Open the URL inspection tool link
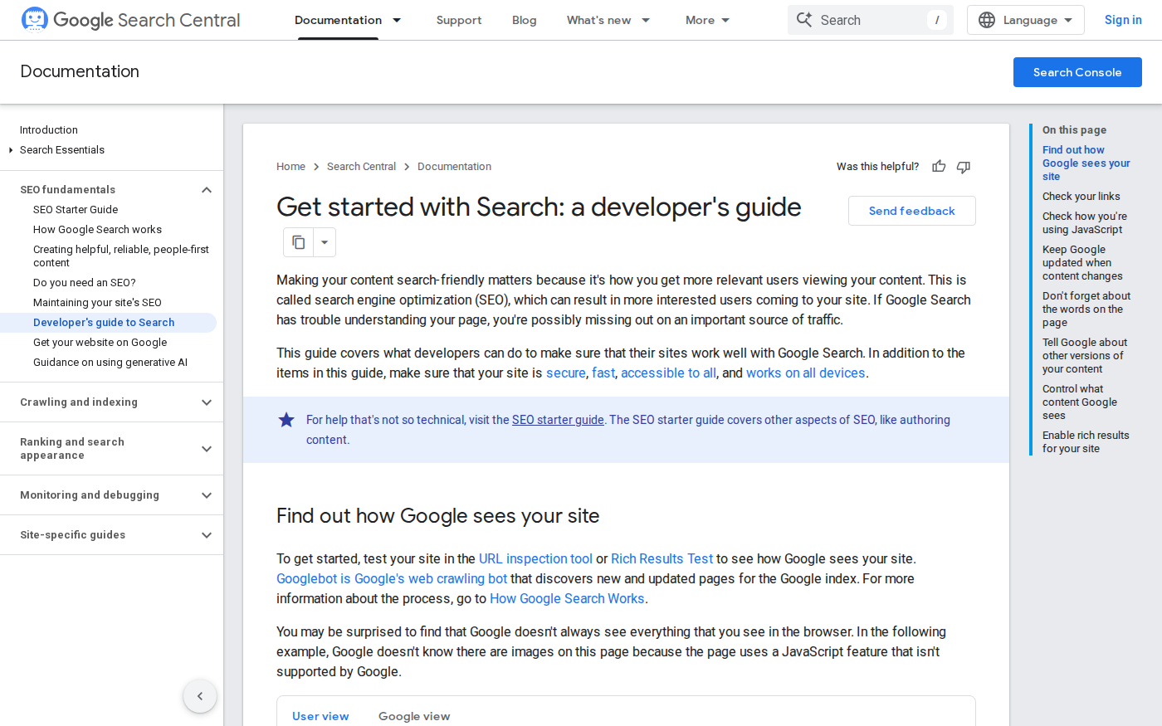This screenshot has height=726, width=1162. tap(535, 559)
